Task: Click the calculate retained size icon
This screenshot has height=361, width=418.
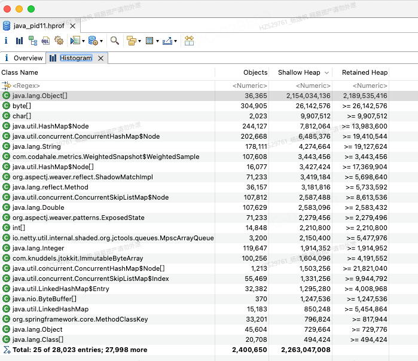Action: click(149, 41)
